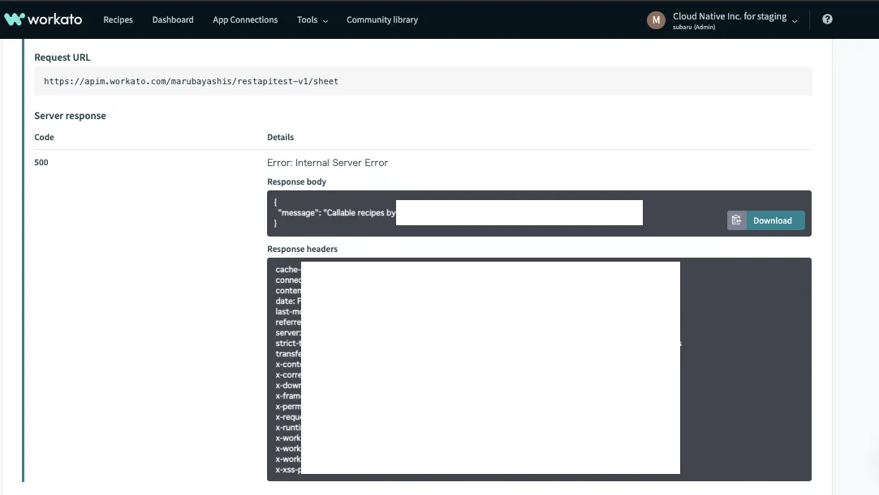The height and width of the screenshot is (495, 879).
Task: Go to the Dashboard page
Action: click(x=173, y=19)
